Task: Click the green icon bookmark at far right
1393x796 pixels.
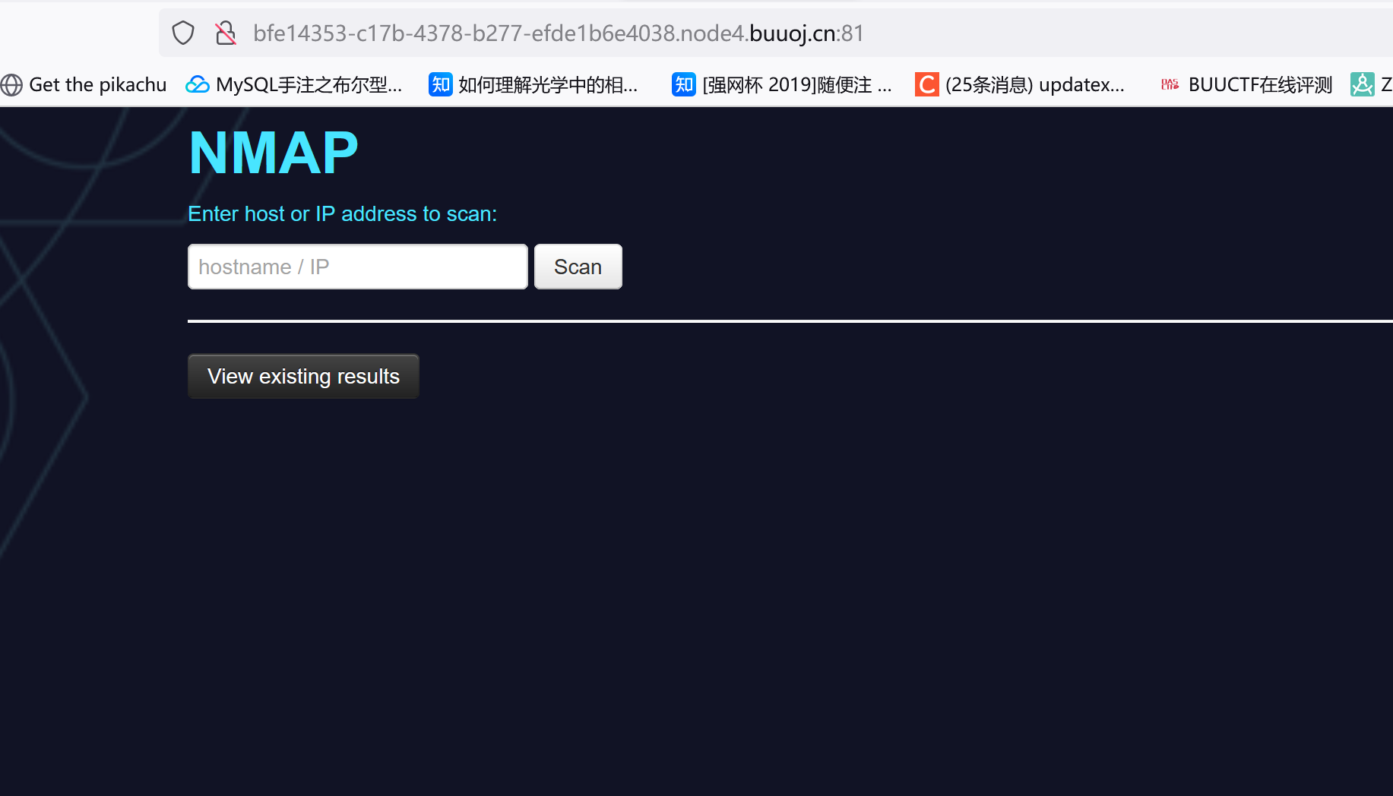Action: [1363, 84]
